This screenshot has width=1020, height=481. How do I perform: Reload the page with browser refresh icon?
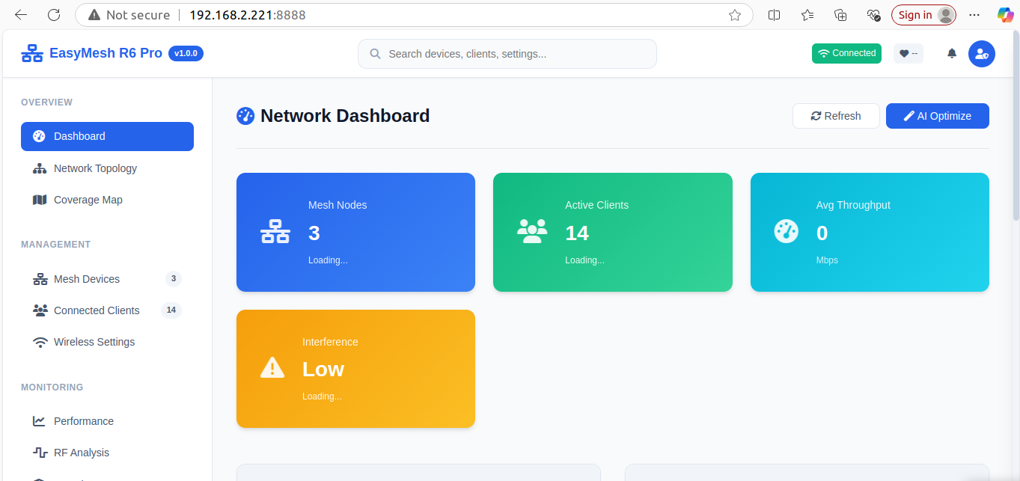coord(54,15)
